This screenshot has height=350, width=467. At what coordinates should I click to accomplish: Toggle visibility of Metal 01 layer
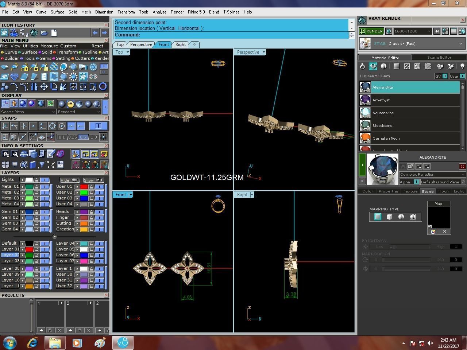45,186
